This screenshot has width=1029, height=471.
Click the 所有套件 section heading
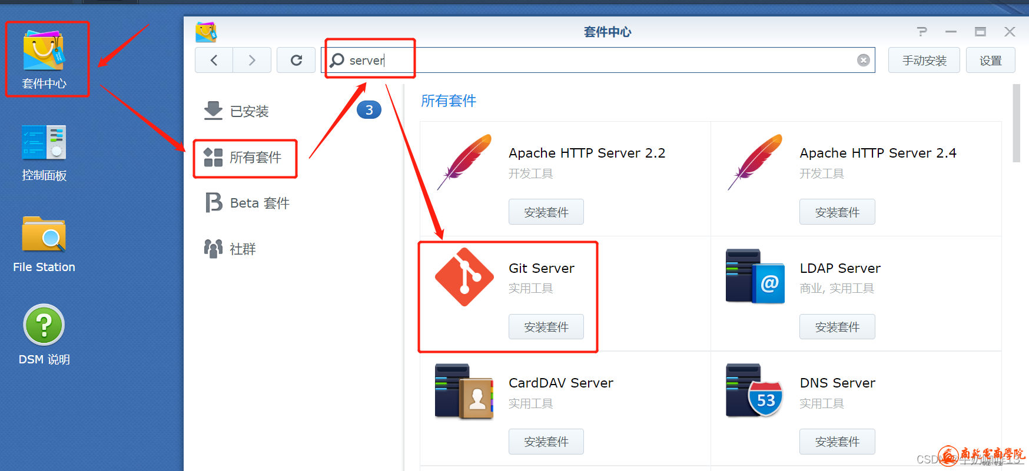[449, 101]
